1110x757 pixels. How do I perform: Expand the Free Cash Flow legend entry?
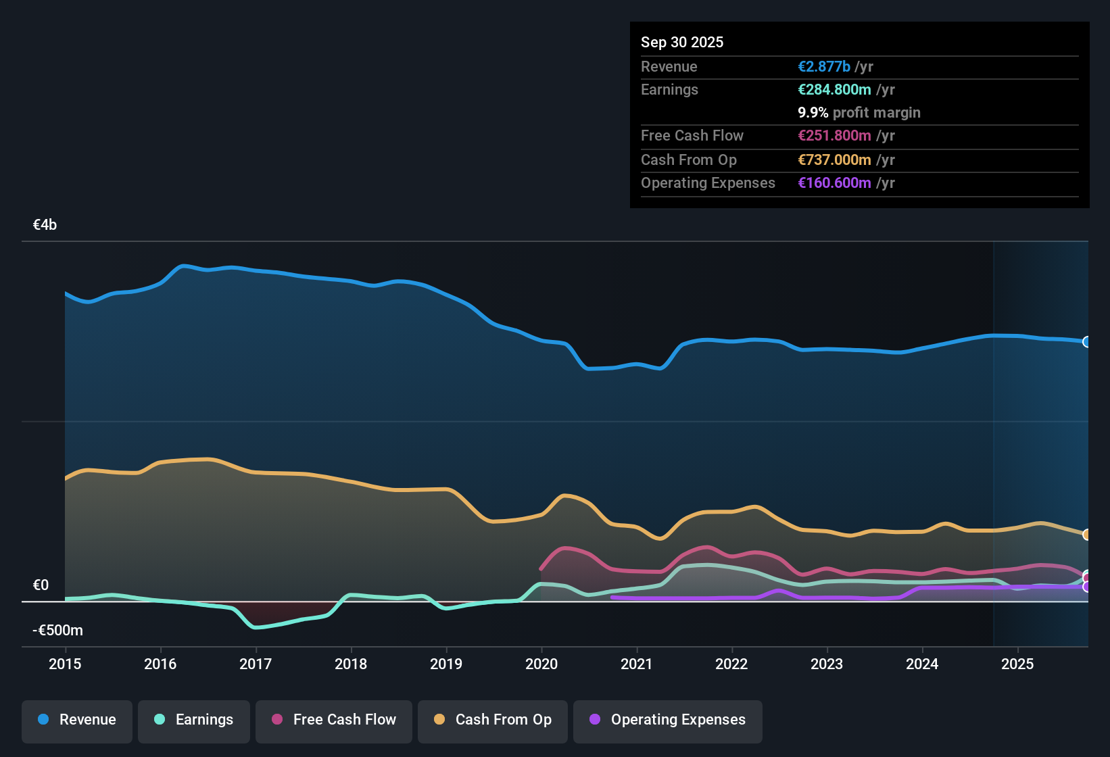point(333,720)
